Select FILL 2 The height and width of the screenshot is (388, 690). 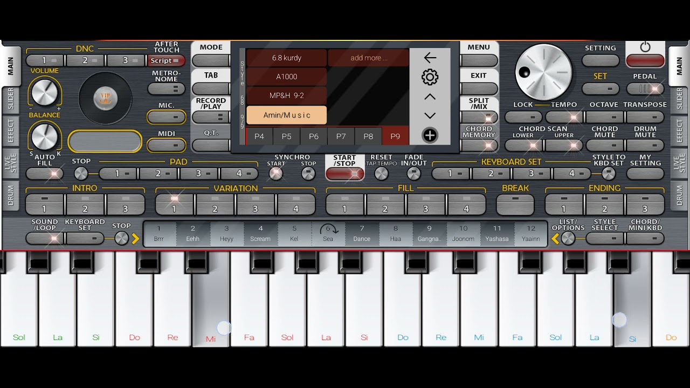(x=385, y=204)
